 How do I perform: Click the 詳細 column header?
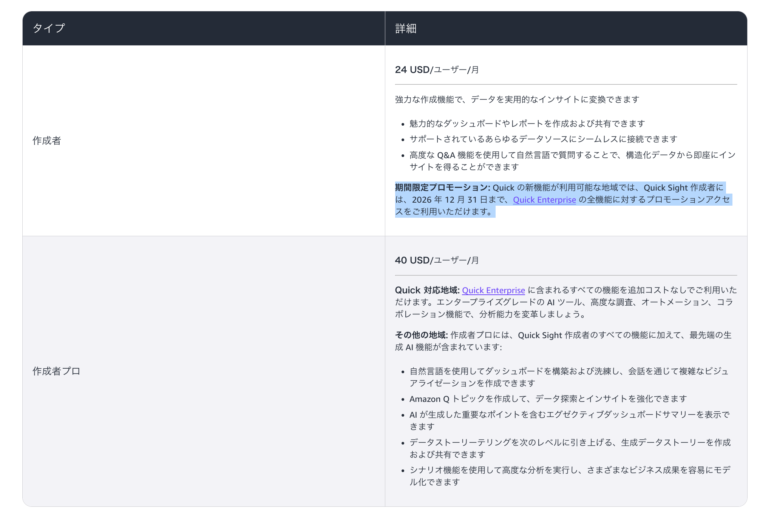tap(406, 28)
